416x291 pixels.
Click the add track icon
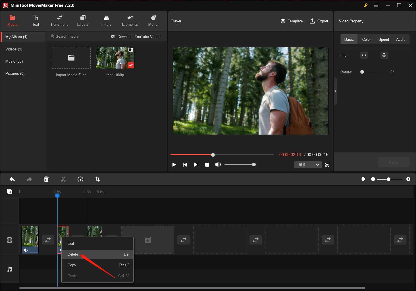click(x=10, y=192)
